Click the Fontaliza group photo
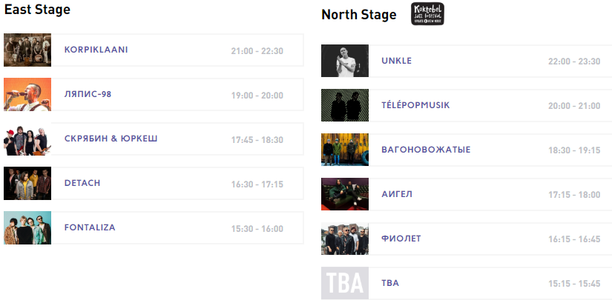Screen dimensions: 612x303 pyautogui.click(x=27, y=228)
